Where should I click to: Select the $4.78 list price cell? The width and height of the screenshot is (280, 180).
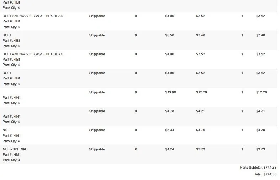click(x=169, y=111)
